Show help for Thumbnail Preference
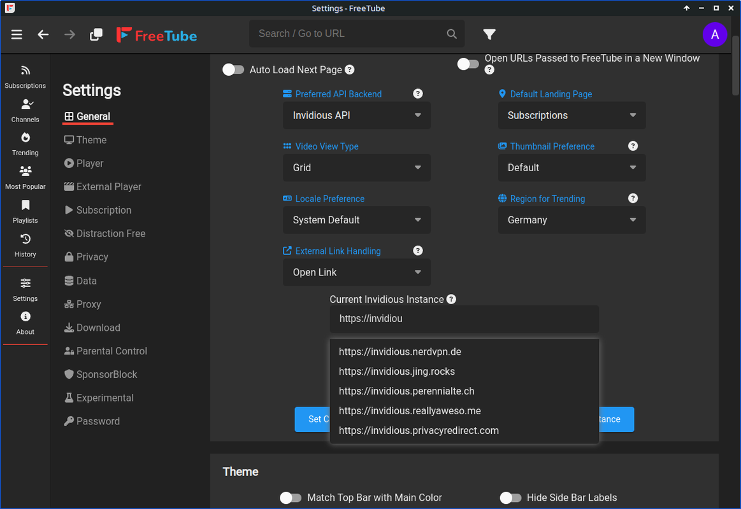Viewport: 741px width, 509px height. (633, 146)
